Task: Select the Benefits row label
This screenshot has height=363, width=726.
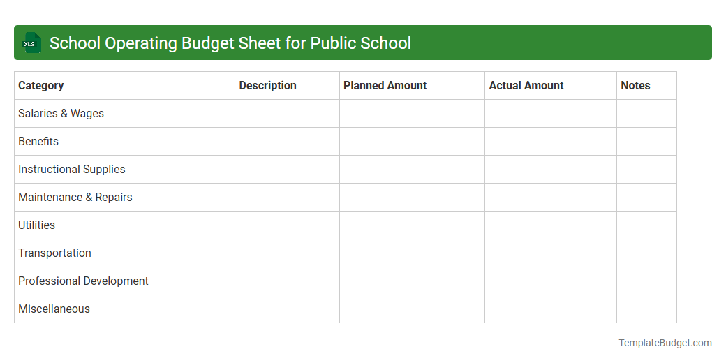Action: click(x=38, y=141)
